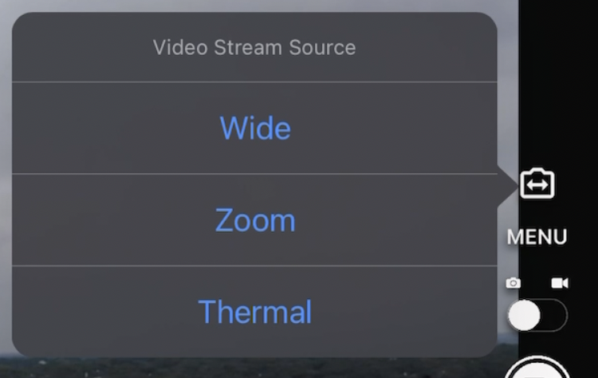The width and height of the screenshot is (598, 378).
Task: Select the video camcorder icon
Action: [x=560, y=283]
